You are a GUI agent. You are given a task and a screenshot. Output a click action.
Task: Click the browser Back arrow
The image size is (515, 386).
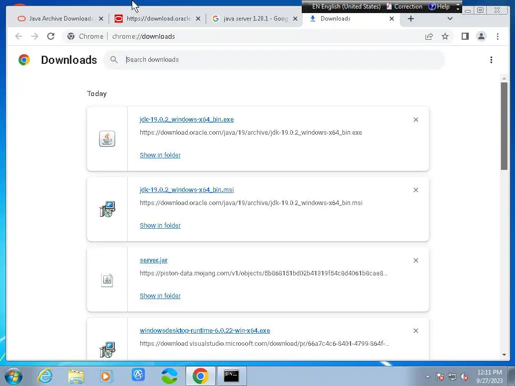click(19, 36)
